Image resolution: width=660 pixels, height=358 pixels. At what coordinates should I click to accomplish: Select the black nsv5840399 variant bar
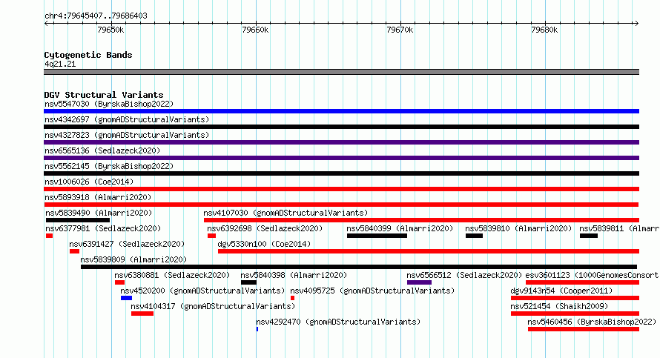377,236
